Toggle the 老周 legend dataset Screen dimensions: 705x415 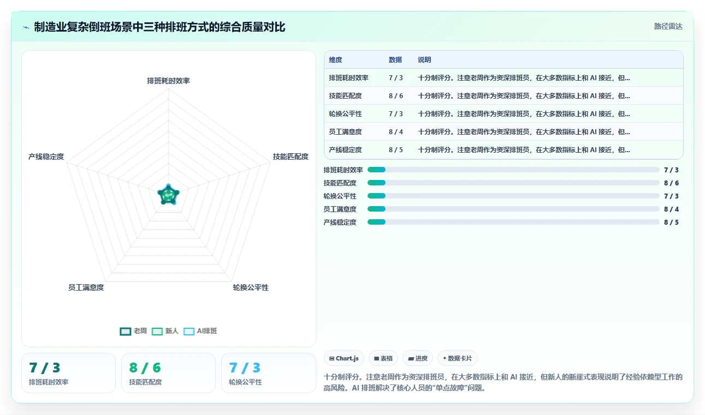coord(133,331)
